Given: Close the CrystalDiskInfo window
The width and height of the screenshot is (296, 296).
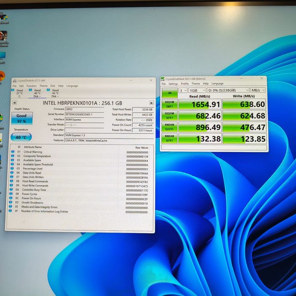Looking at the screenshot, I should point(151,80).
